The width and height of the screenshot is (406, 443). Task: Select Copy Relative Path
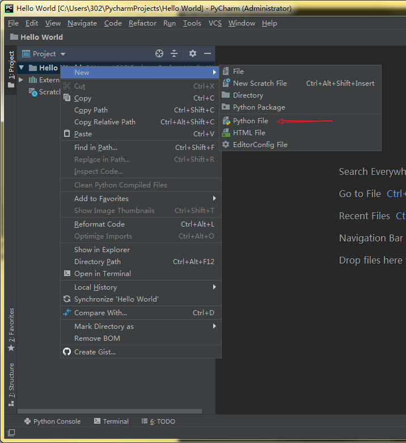click(141, 122)
